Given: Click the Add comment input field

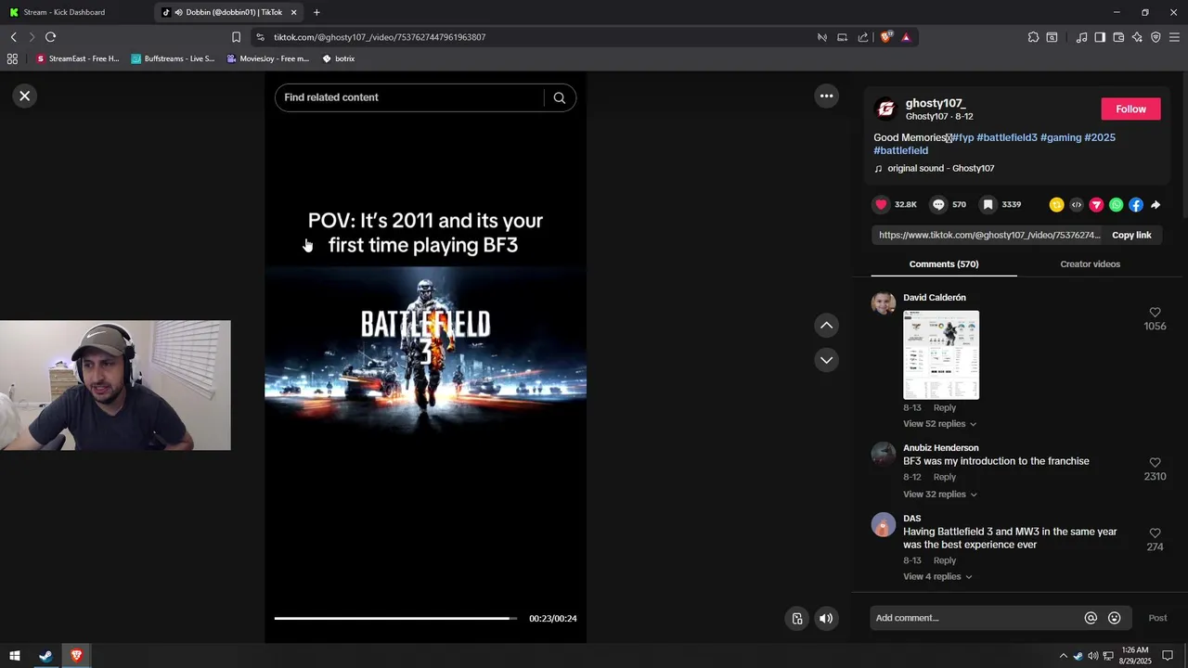Looking at the screenshot, I should [x=976, y=618].
